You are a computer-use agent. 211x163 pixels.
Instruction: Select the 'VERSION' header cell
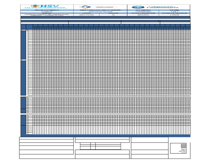click(x=113, y=13)
